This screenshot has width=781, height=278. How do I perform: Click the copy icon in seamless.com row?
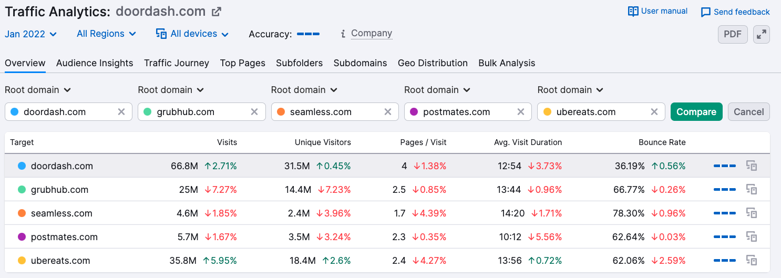click(752, 213)
